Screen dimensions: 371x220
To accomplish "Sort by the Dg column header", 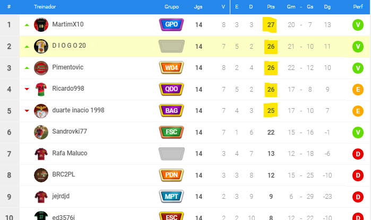I will (327, 7).
